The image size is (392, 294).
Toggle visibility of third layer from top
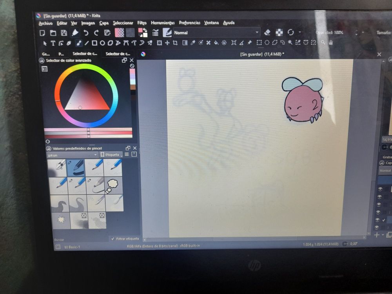click(379, 205)
